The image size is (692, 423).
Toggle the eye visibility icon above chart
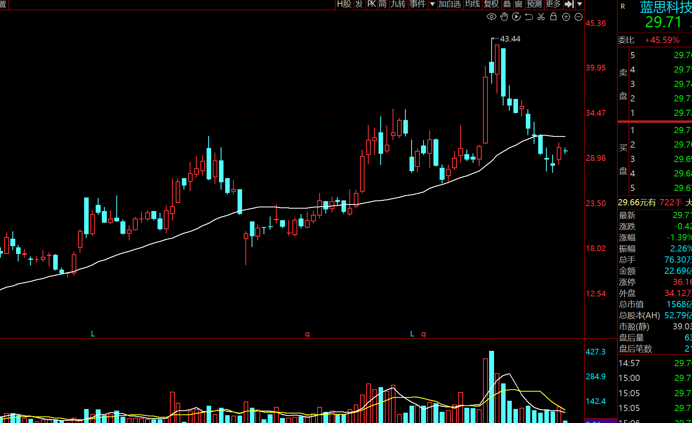[x=491, y=17]
